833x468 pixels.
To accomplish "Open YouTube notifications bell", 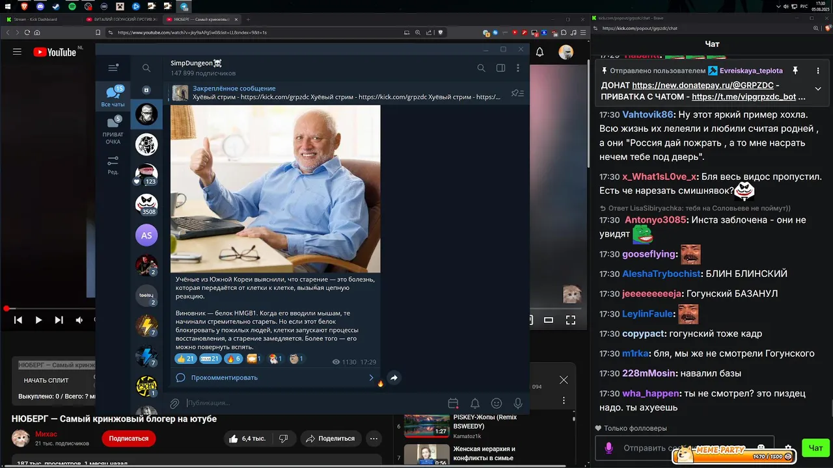I will (x=539, y=52).
